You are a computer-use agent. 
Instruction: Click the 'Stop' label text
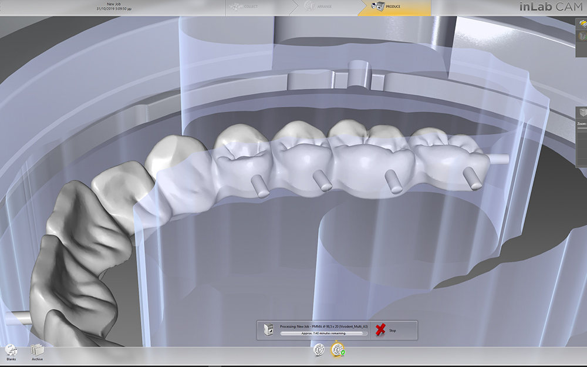(392, 331)
